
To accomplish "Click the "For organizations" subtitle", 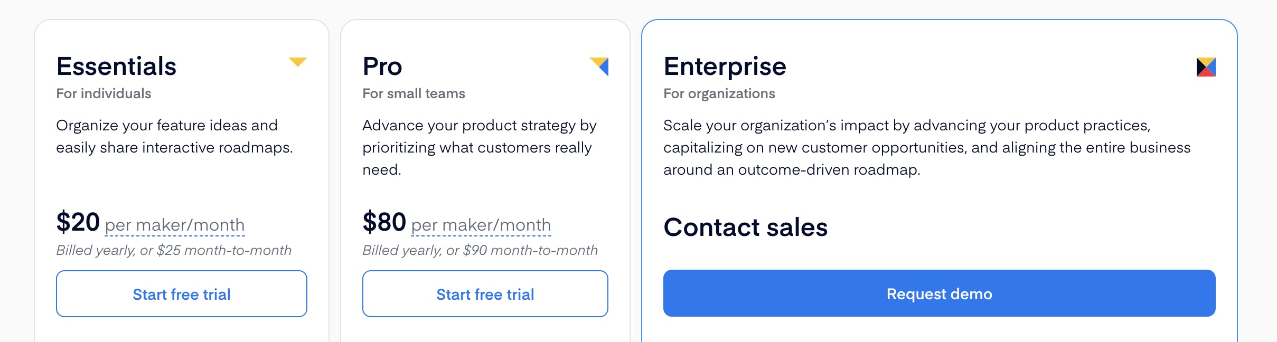I will (x=719, y=93).
